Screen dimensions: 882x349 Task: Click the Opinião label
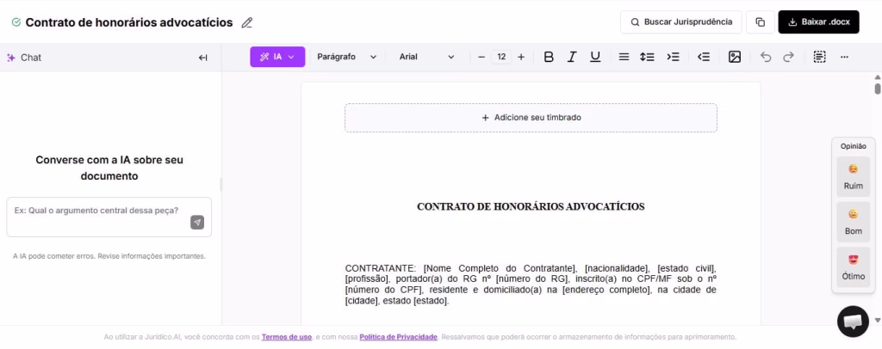(854, 146)
